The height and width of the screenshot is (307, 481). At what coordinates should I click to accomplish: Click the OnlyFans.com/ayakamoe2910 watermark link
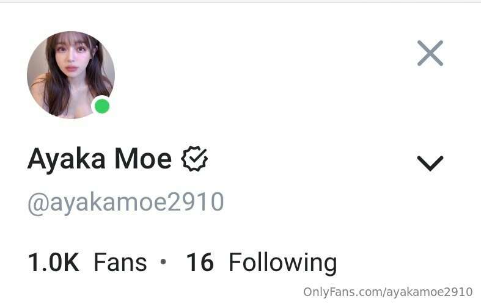[x=387, y=292]
